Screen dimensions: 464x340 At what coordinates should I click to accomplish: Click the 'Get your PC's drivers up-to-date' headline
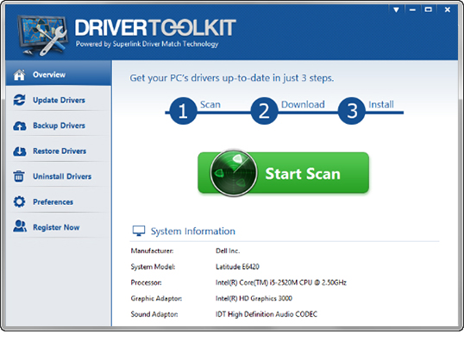pyautogui.click(x=232, y=78)
